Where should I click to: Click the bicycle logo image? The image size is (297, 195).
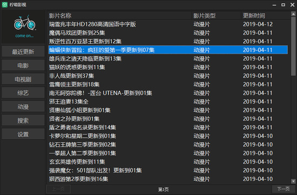24,23
